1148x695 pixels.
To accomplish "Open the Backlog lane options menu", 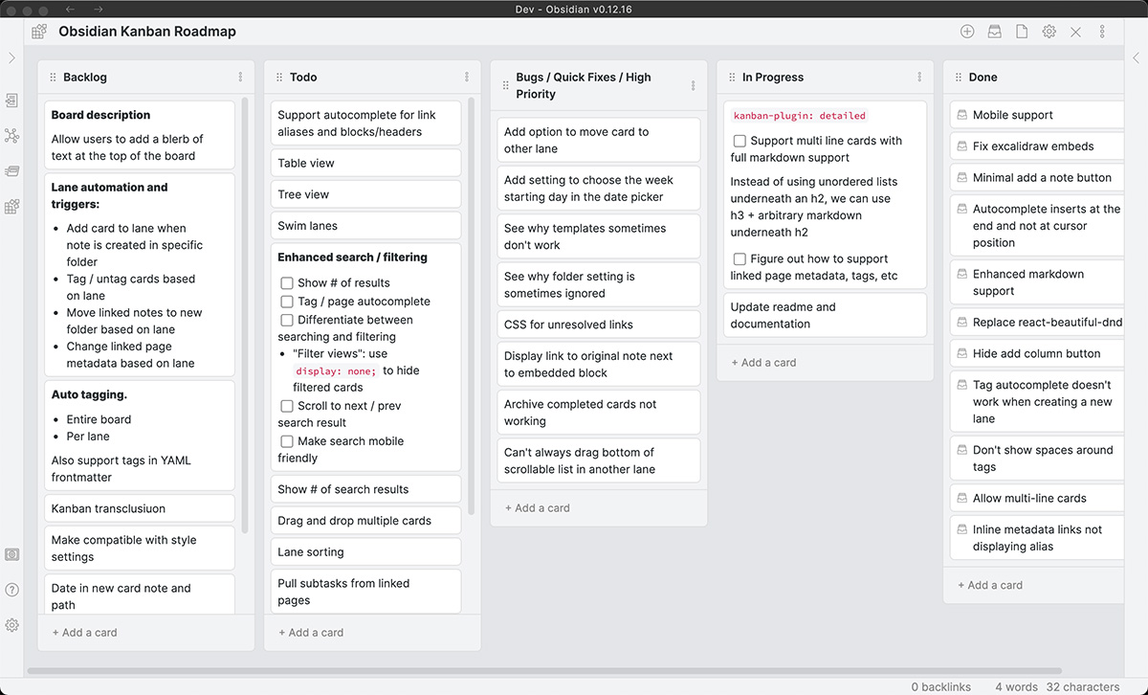I will 240,78.
